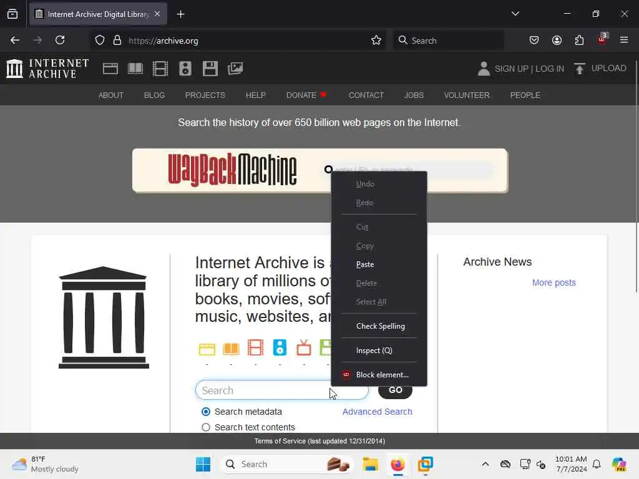Image resolution: width=639 pixels, height=479 pixels.
Task: Open the Firefox account icon
Action: click(557, 40)
